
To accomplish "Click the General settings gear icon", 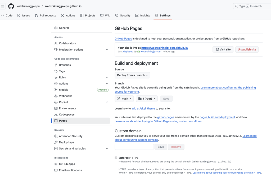I will 56,28.
